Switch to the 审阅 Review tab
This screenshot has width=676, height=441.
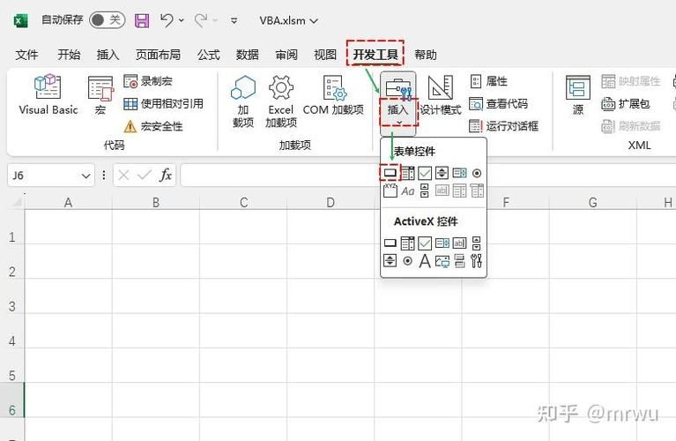(x=286, y=55)
